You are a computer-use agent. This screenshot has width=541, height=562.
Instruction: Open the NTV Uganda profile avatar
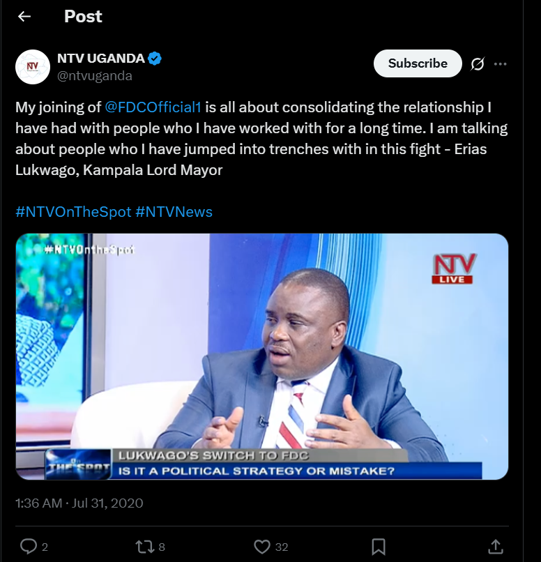coord(32,66)
